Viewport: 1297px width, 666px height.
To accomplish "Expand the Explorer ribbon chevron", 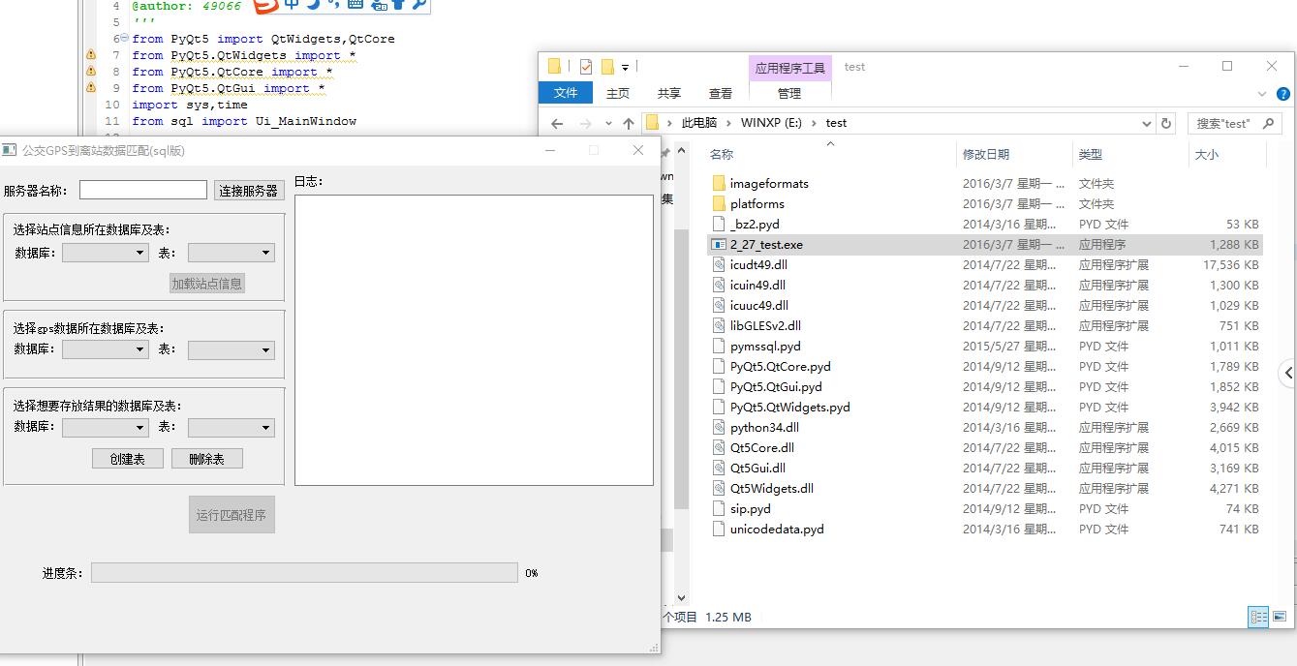I will [1262, 94].
